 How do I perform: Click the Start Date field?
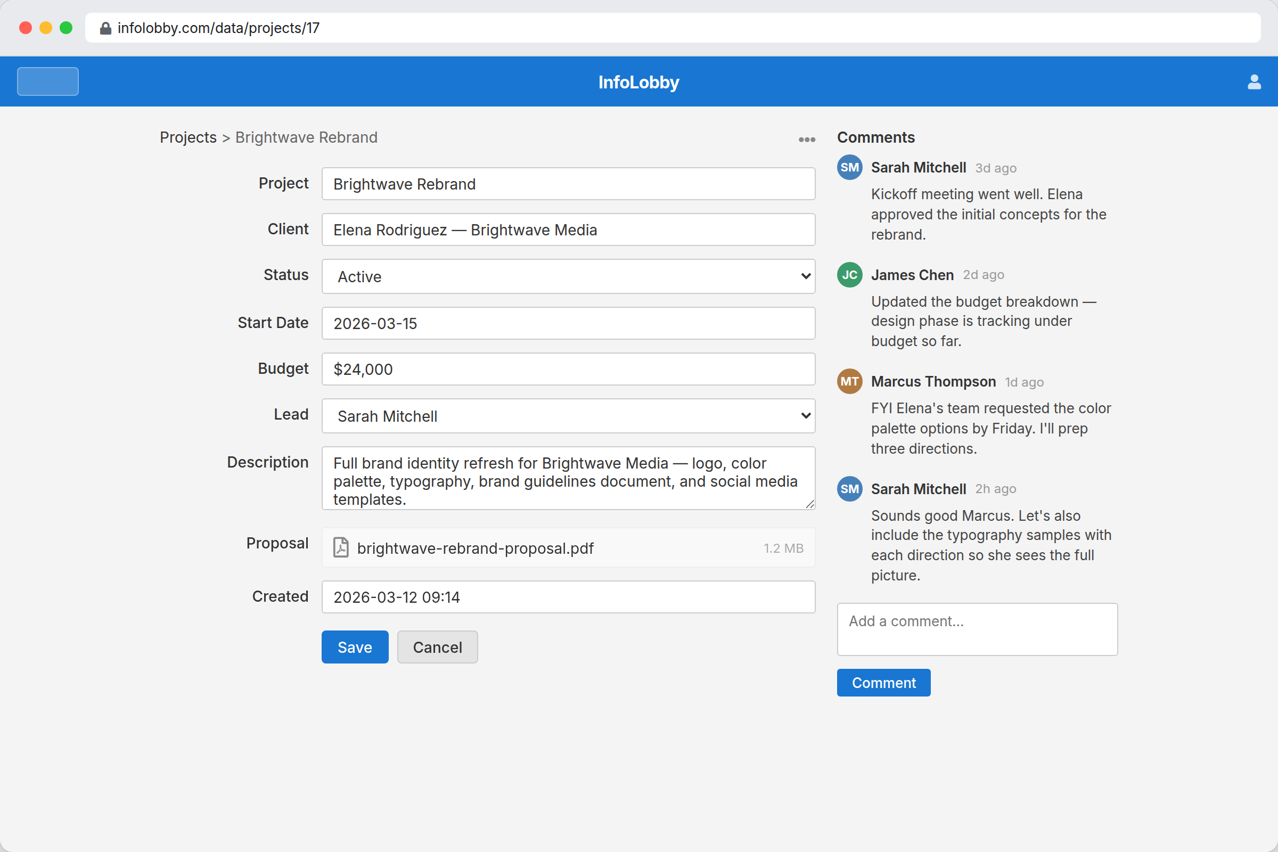click(568, 323)
